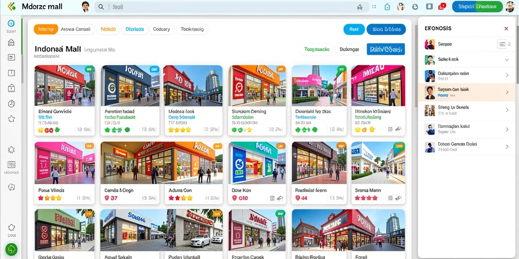Click the Tlneken ld Salere card title
This screenshot has width=519, height=259.
click(373, 112)
